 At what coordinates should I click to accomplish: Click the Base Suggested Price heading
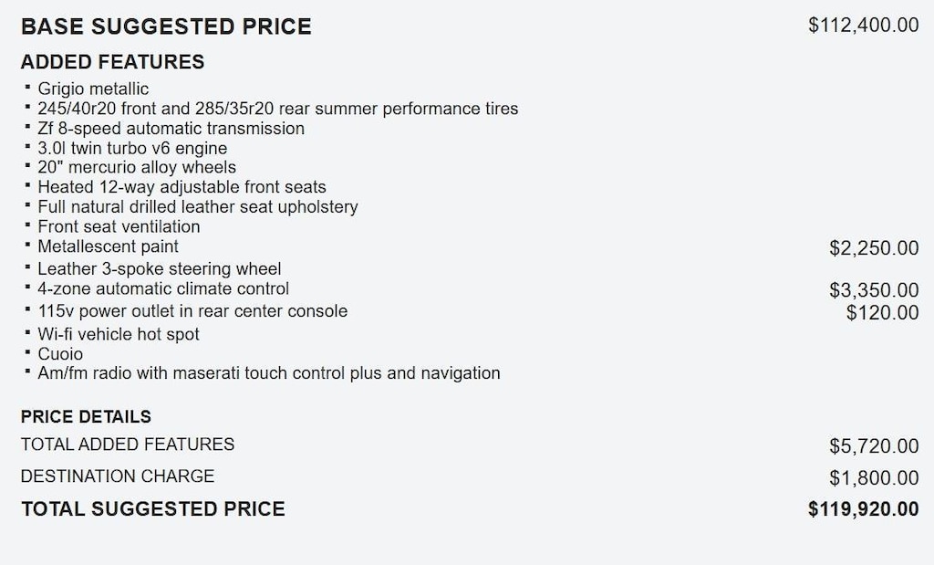166,26
